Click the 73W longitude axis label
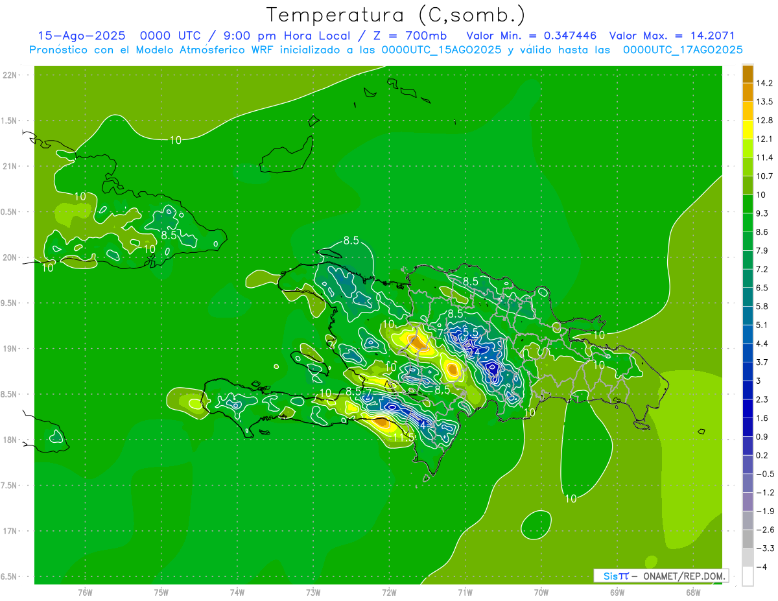The height and width of the screenshot is (601, 778). coord(313,592)
